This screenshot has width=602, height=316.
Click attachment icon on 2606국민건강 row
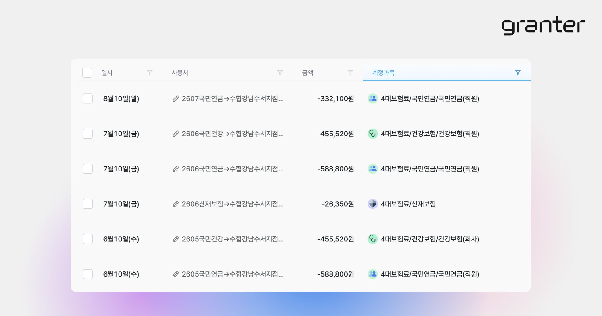pyautogui.click(x=176, y=134)
